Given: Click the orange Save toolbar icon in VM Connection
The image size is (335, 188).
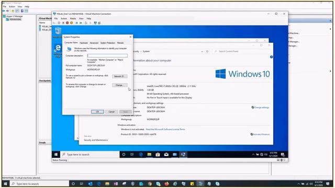Looking at the screenshot, I should [71, 23].
